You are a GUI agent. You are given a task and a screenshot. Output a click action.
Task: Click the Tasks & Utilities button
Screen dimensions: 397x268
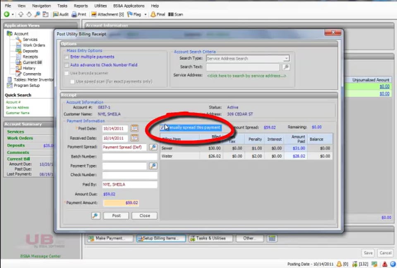210,238
